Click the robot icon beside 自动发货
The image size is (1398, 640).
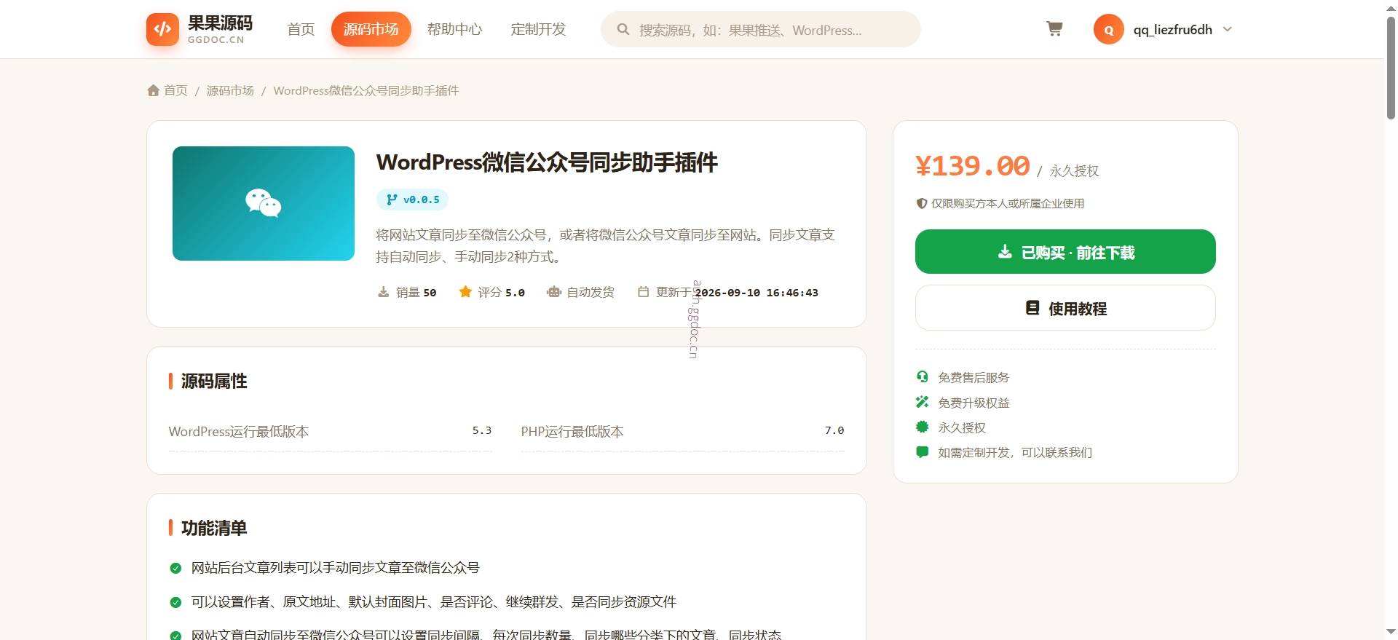554,292
